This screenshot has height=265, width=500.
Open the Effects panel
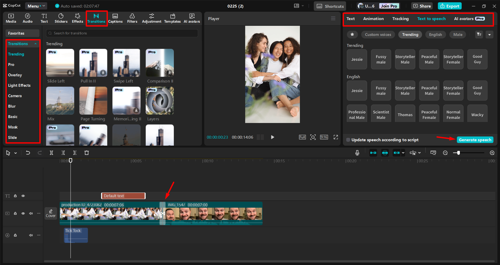(77, 18)
